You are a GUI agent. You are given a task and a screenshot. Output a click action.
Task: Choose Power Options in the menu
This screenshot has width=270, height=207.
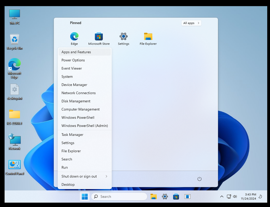(x=85, y=60)
